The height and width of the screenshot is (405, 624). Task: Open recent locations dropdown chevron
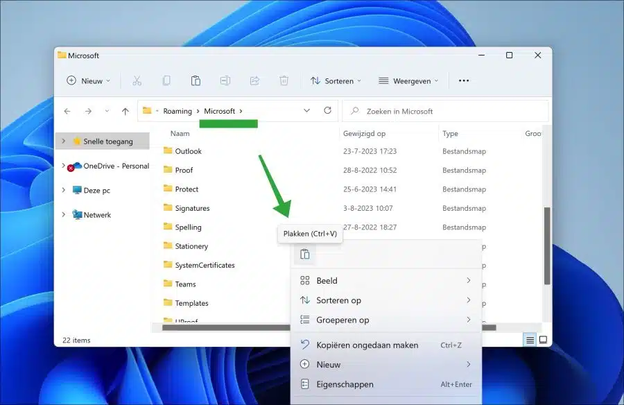[x=107, y=112]
